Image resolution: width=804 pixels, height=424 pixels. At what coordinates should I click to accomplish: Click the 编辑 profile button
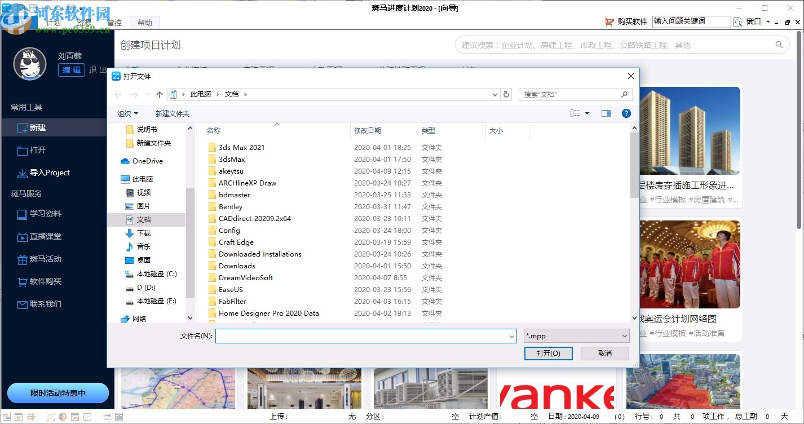(72, 70)
